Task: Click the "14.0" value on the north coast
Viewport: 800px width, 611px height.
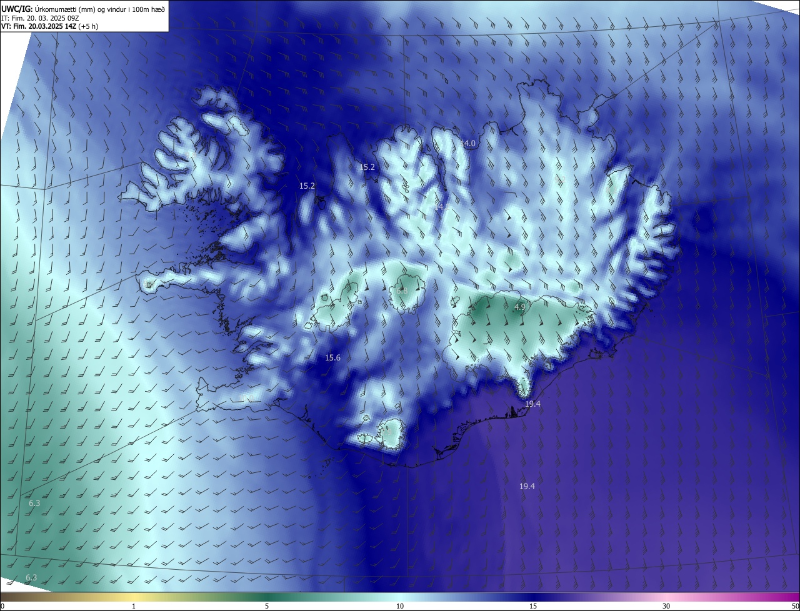Action: (x=468, y=143)
